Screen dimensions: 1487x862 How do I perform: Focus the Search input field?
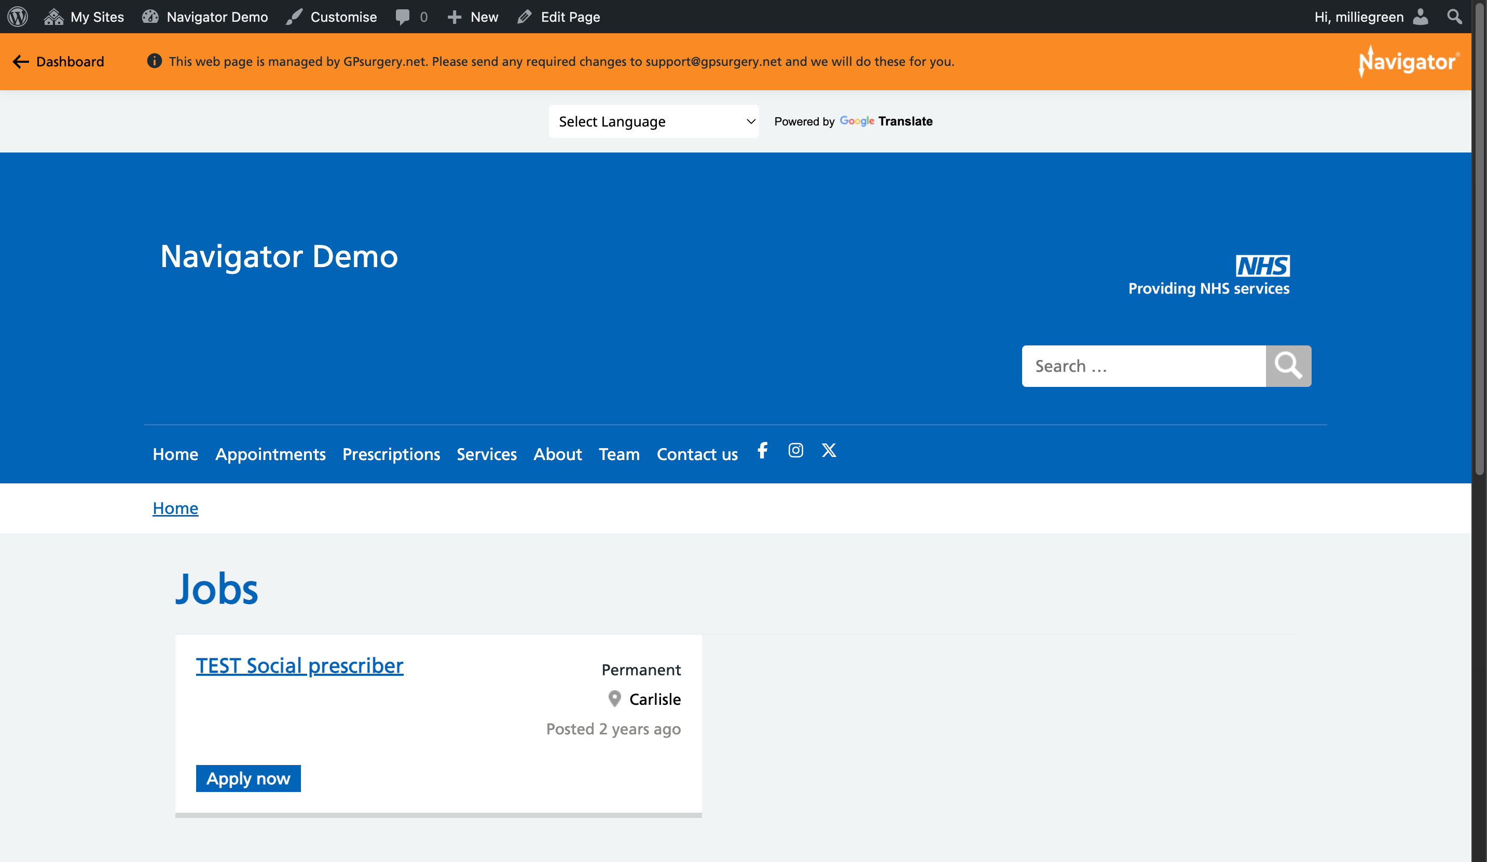1144,366
